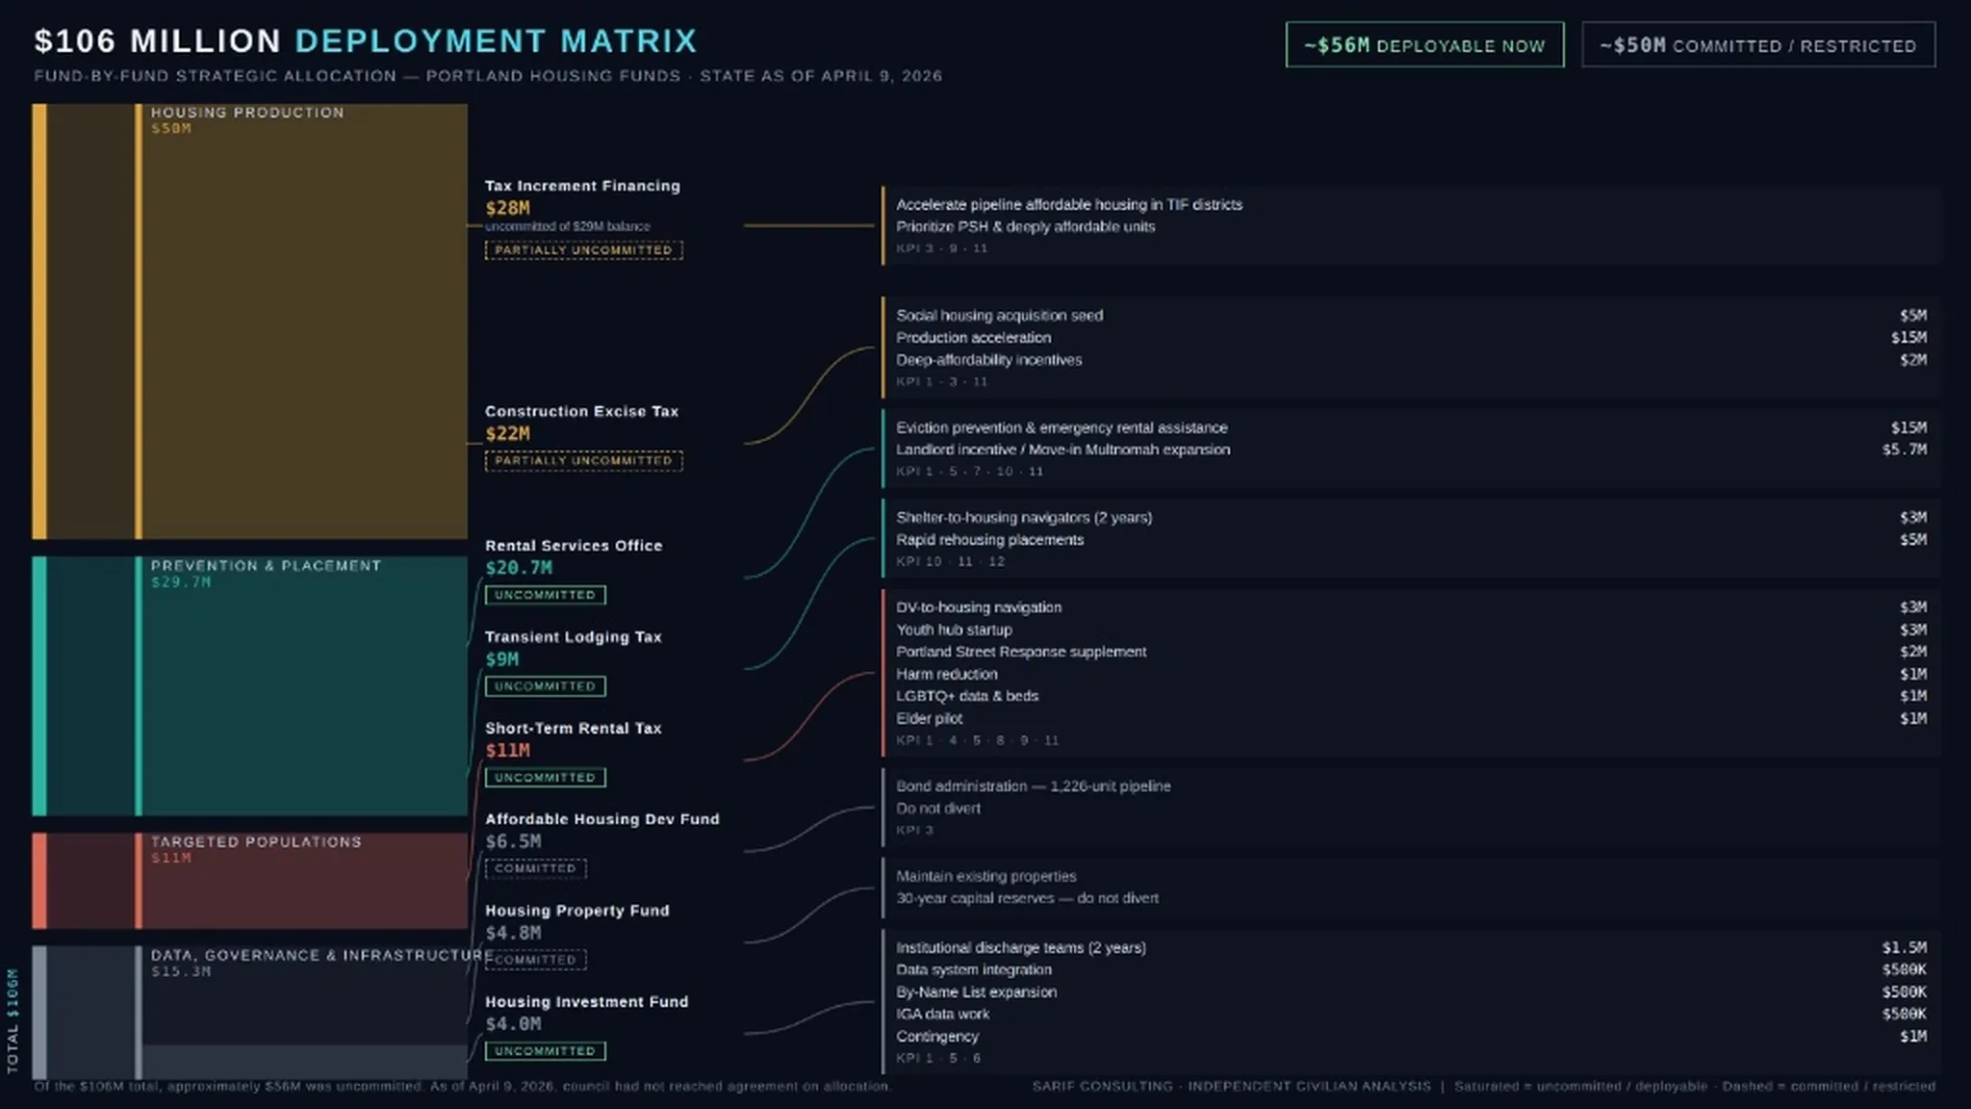Click 'Institutional discharge teams (2 years)'
This screenshot has width=1971, height=1109.
[x=1021, y=948]
